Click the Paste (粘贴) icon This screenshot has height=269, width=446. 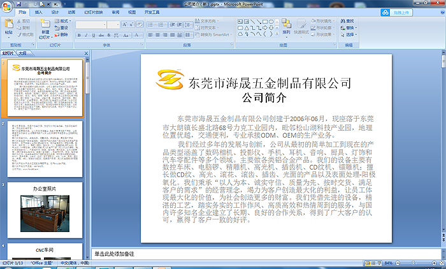tap(8, 26)
